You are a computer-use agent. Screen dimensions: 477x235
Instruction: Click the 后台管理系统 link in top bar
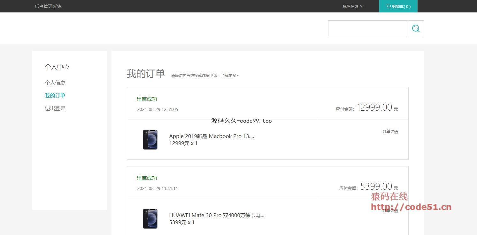click(x=48, y=6)
